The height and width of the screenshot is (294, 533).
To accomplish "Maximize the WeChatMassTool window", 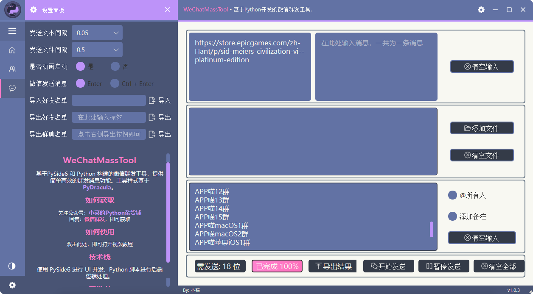I will tap(509, 10).
